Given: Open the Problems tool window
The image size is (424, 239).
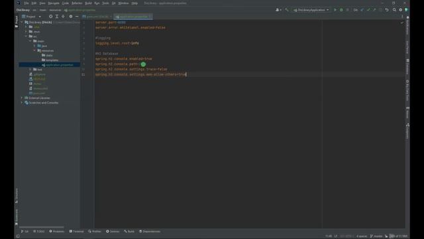Looking at the screenshot, I should tap(56, 232).
